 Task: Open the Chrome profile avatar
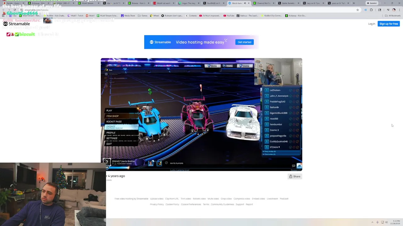click(x=394, y=10)
